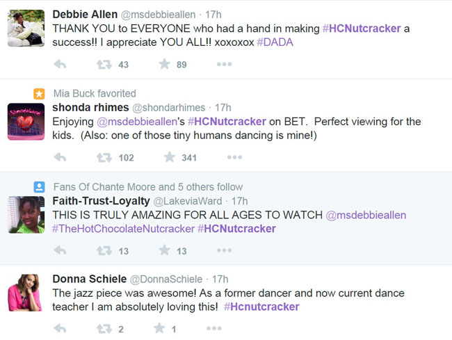Reply to Debbie Allen's tweet
452x340 pixels.
(x=60, y=65)
